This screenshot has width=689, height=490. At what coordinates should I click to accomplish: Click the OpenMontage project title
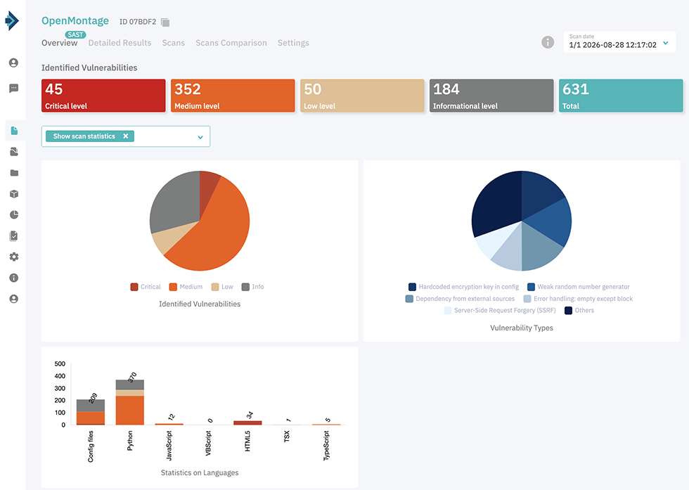tap(75, 20)
